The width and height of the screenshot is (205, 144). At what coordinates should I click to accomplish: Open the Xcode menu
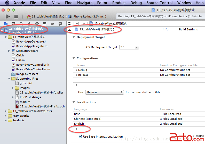click(19, 3)
